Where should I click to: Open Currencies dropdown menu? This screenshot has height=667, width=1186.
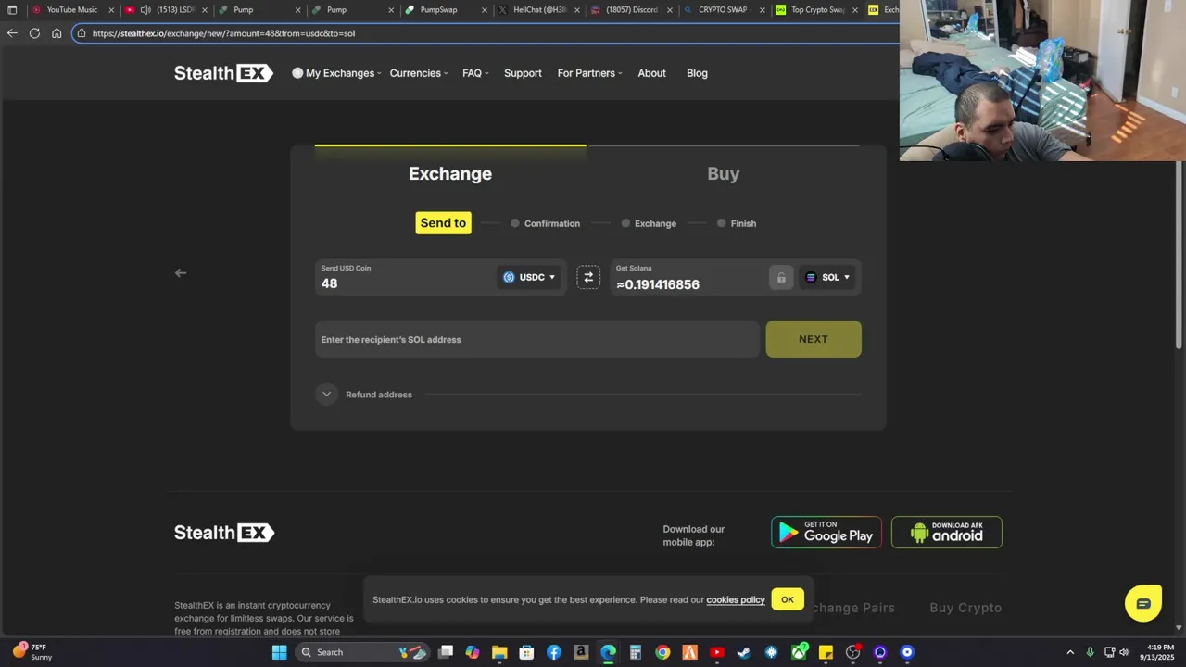point(418,73)
